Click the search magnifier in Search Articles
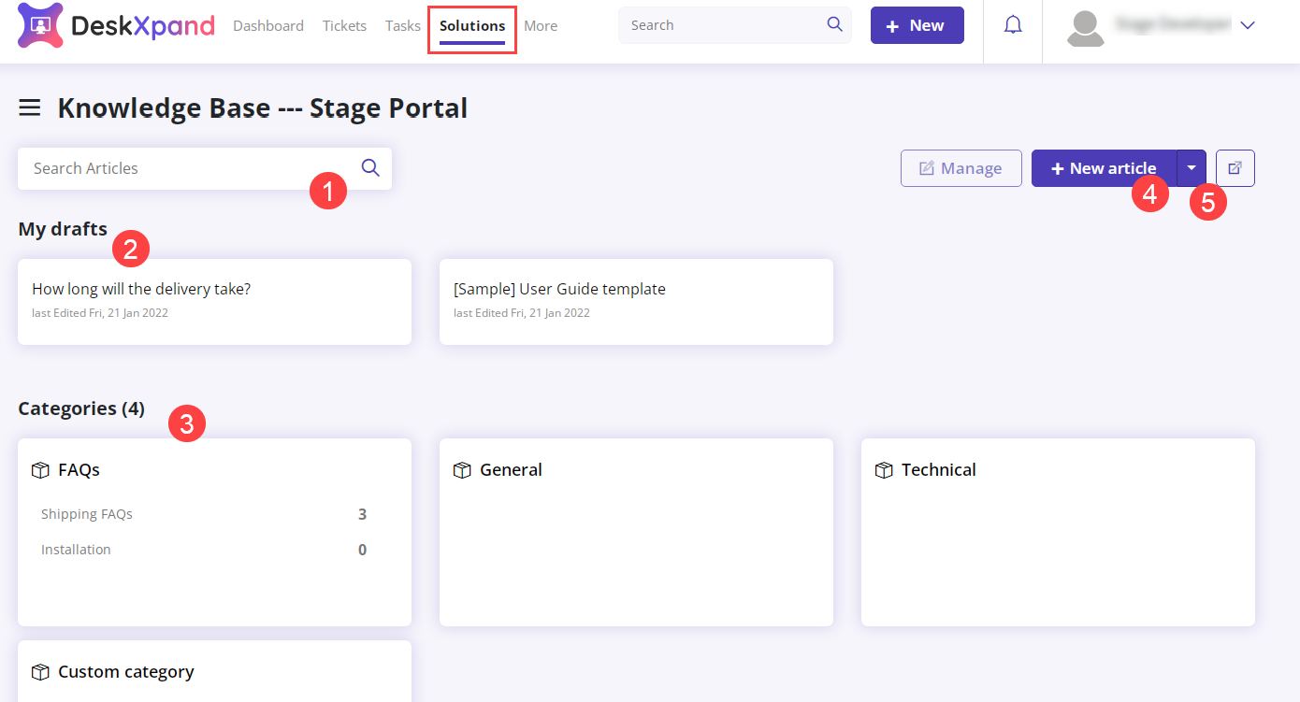This screenshot has width=1300, height=702. coord(369,167)
